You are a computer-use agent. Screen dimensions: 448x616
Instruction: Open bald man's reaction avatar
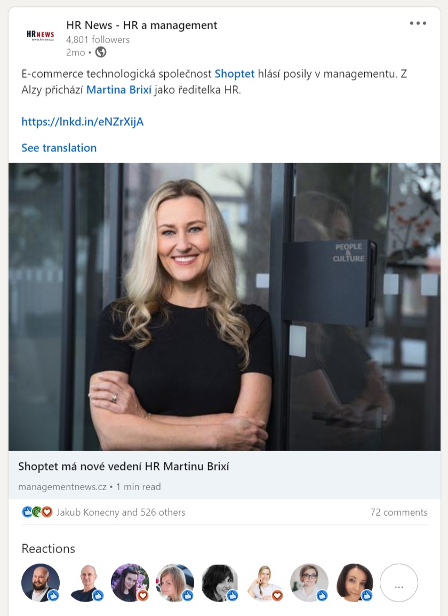click(x=85, y=582)
